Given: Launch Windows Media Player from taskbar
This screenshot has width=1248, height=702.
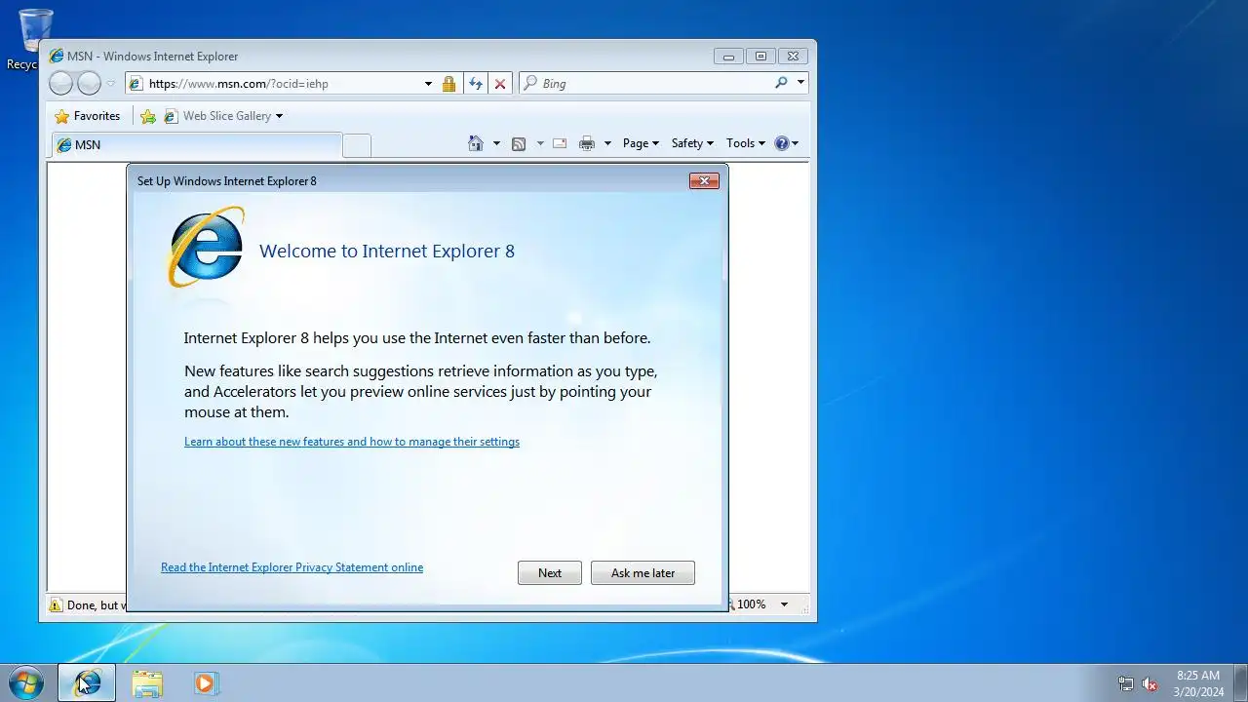Looking at the screenshot, I should point(205,683).
